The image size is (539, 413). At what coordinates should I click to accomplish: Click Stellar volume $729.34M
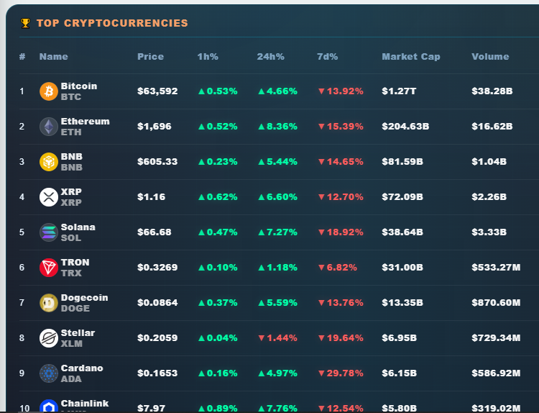(496, 338)
